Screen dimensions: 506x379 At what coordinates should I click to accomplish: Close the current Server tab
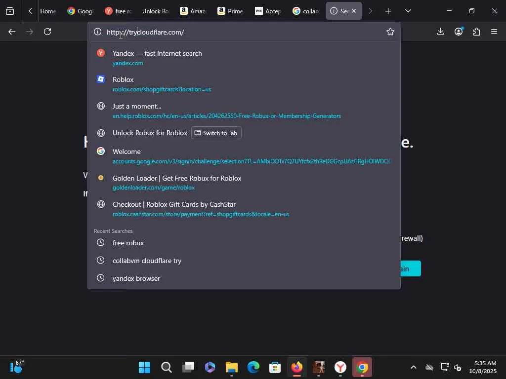tap(354, 11)
